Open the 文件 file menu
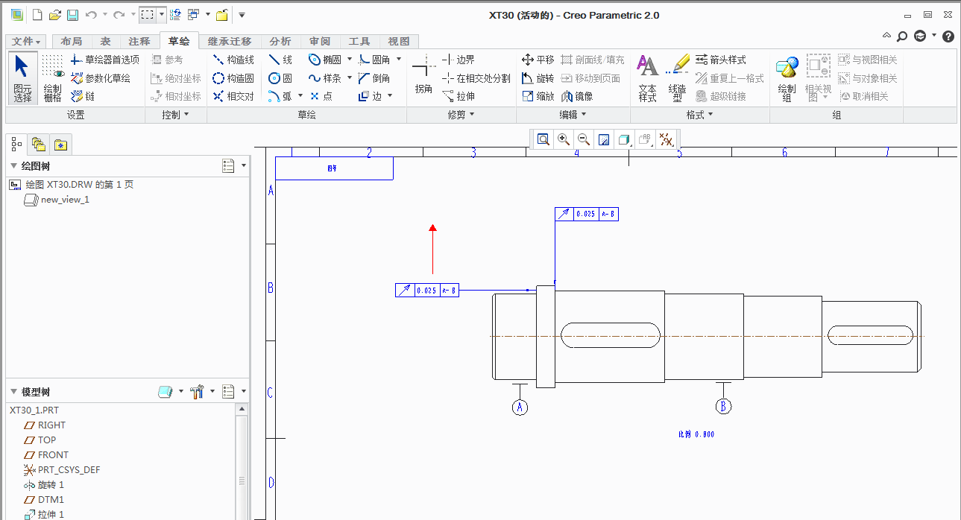961x520 pixels. [27, 42]
